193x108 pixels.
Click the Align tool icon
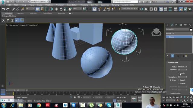[146, 9]
